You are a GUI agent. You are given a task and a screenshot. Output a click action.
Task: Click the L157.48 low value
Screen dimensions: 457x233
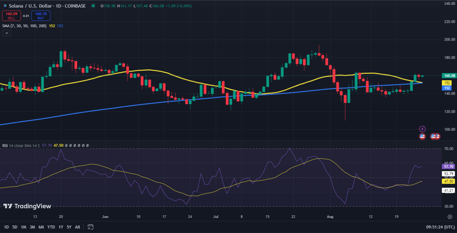pos(141,5)
